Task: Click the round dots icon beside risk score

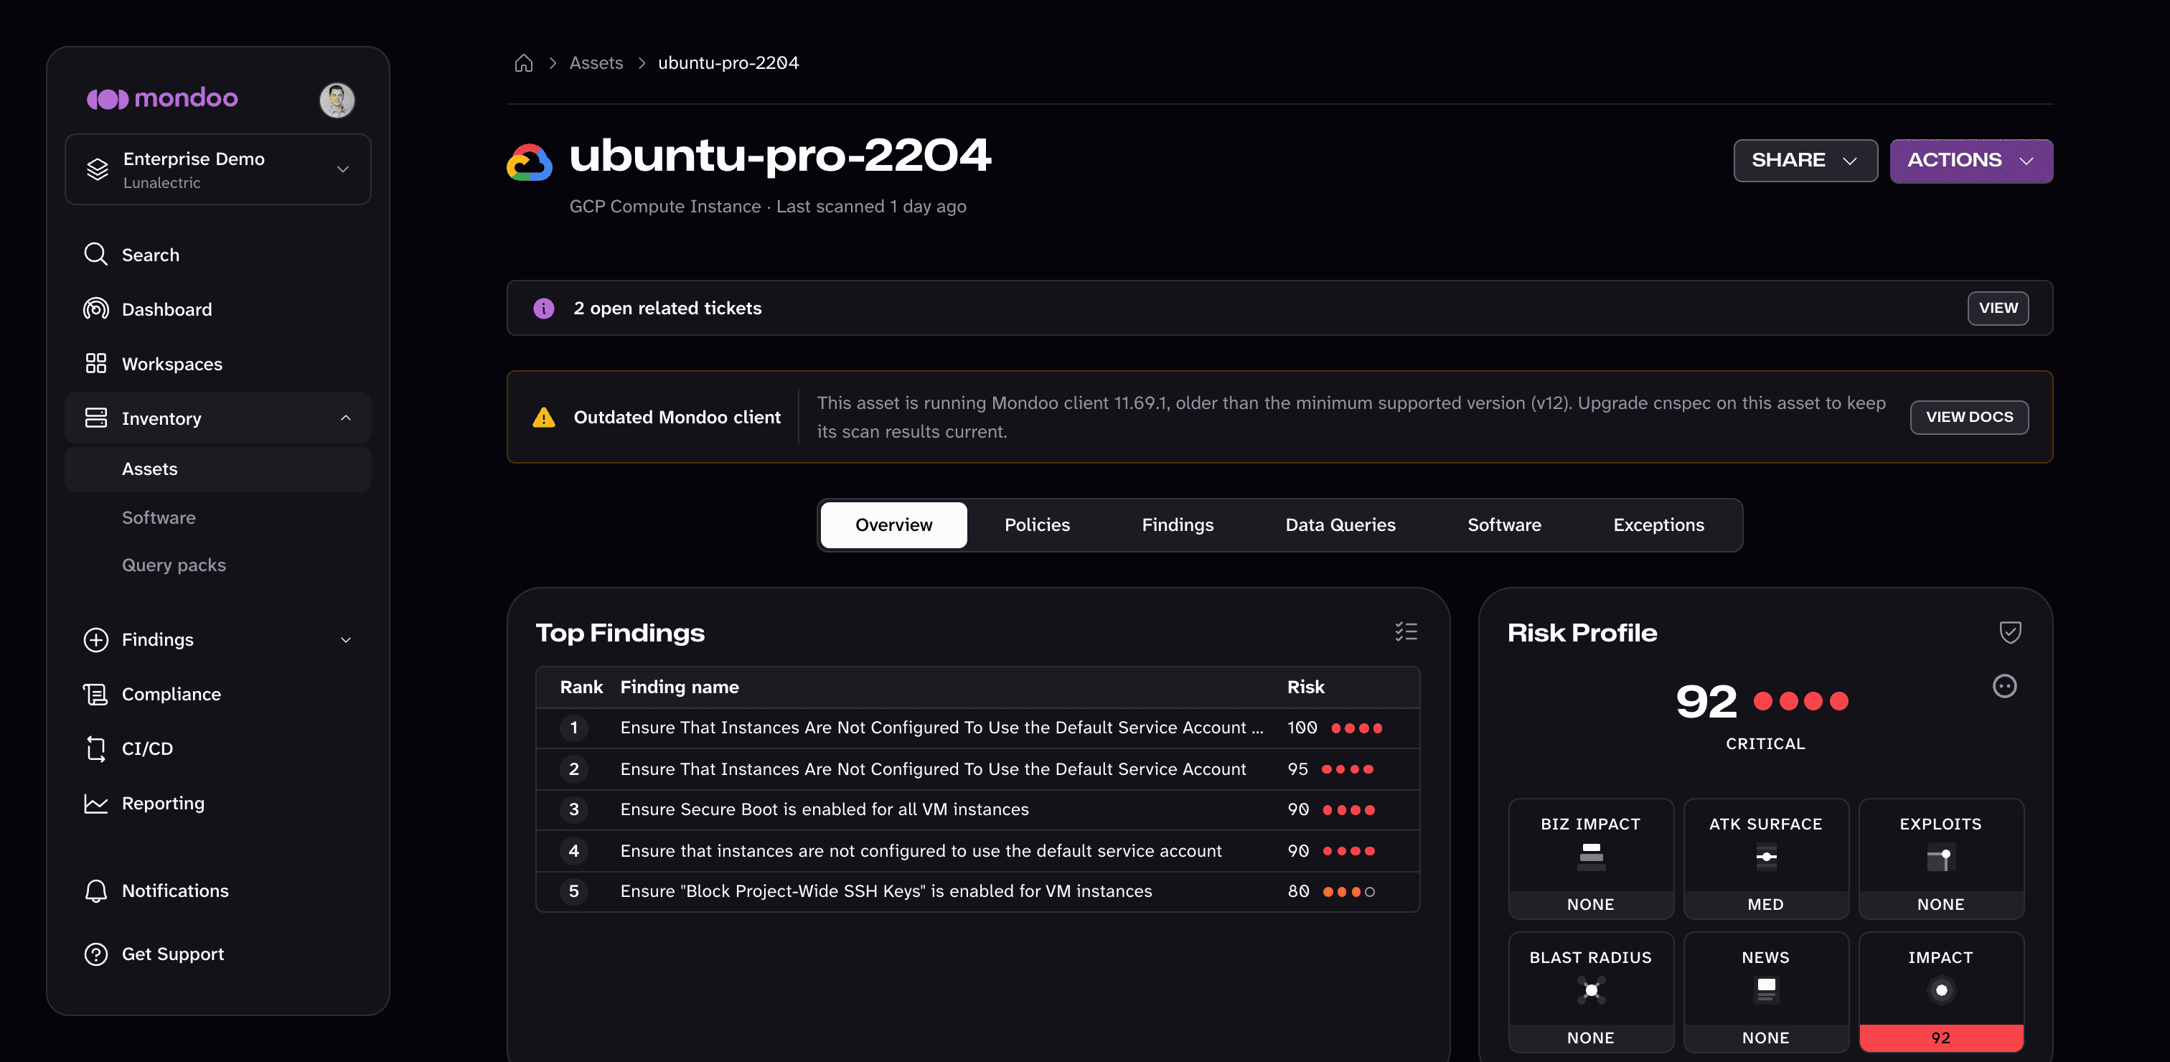Action: pos(2005,687)
